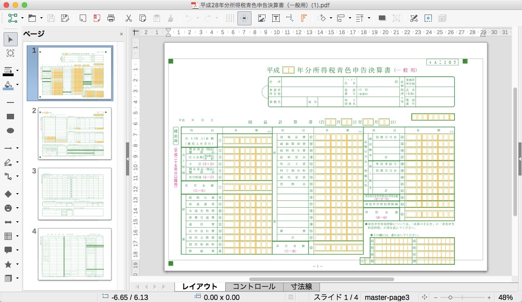Expand Basic Shapes dropdown arrow

pos(17,194)
